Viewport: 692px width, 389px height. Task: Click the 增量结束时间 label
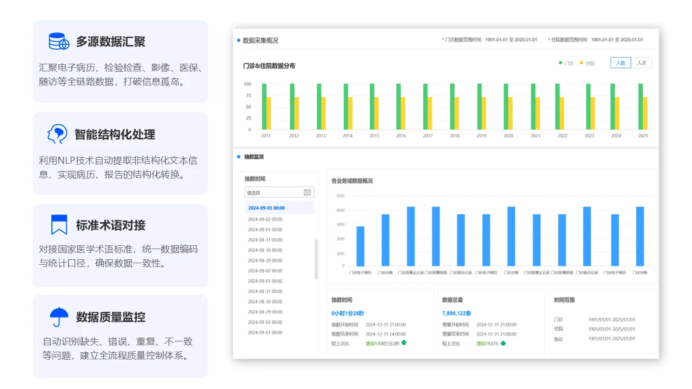point(456,334)
